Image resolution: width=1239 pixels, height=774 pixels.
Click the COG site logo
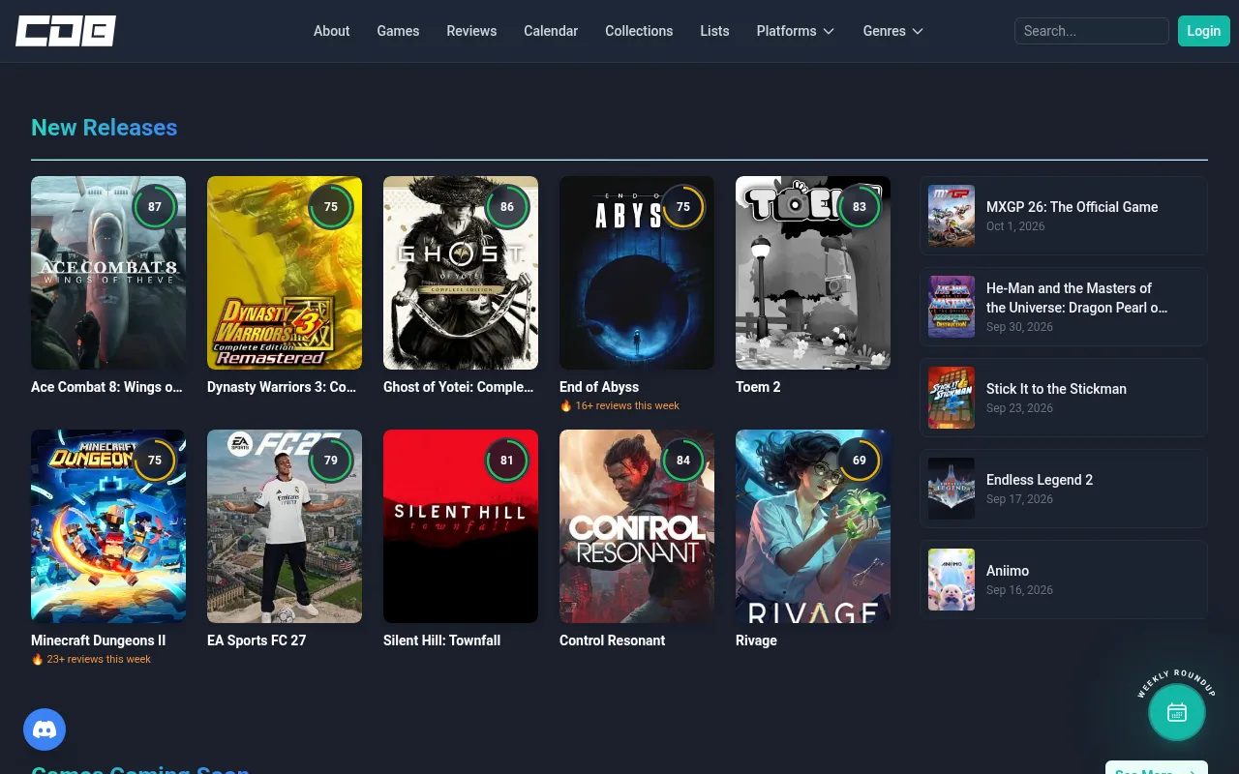66,31
